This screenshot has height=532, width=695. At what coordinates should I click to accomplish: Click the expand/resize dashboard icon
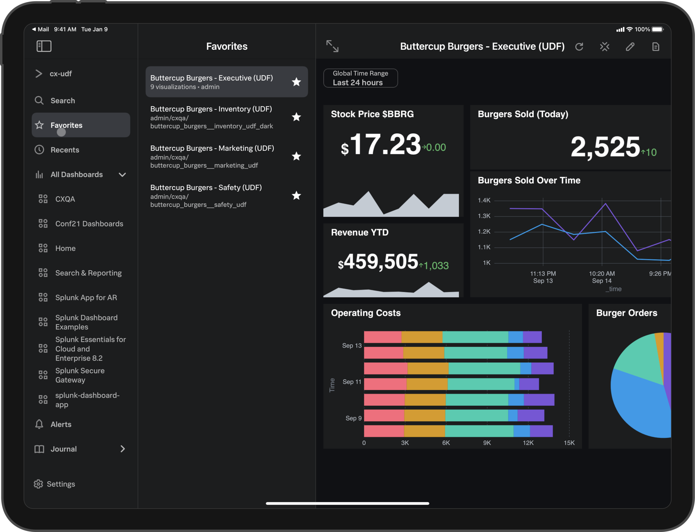click(333, 46)
